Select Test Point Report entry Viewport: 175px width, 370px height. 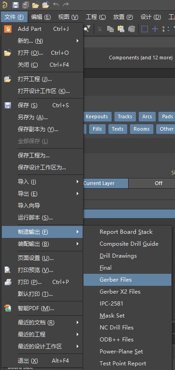click(127, 364)
